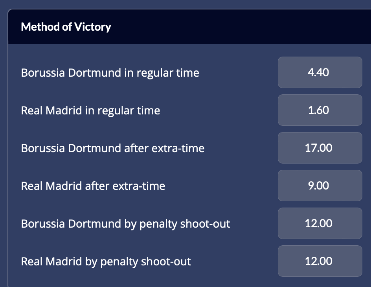This screenshot has height=287, width=371.
Task: Back Real Madrid to win after extra-time
Action: tap(320, 186)
